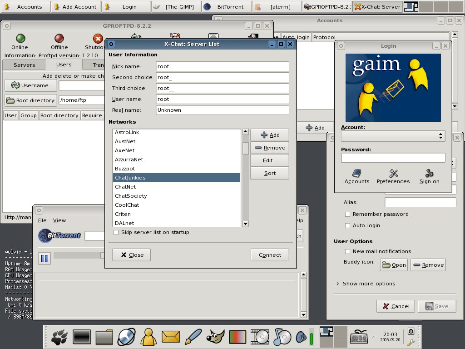Pause the BitTorrent download
This screenshot has height=349, width=465.
45,258
